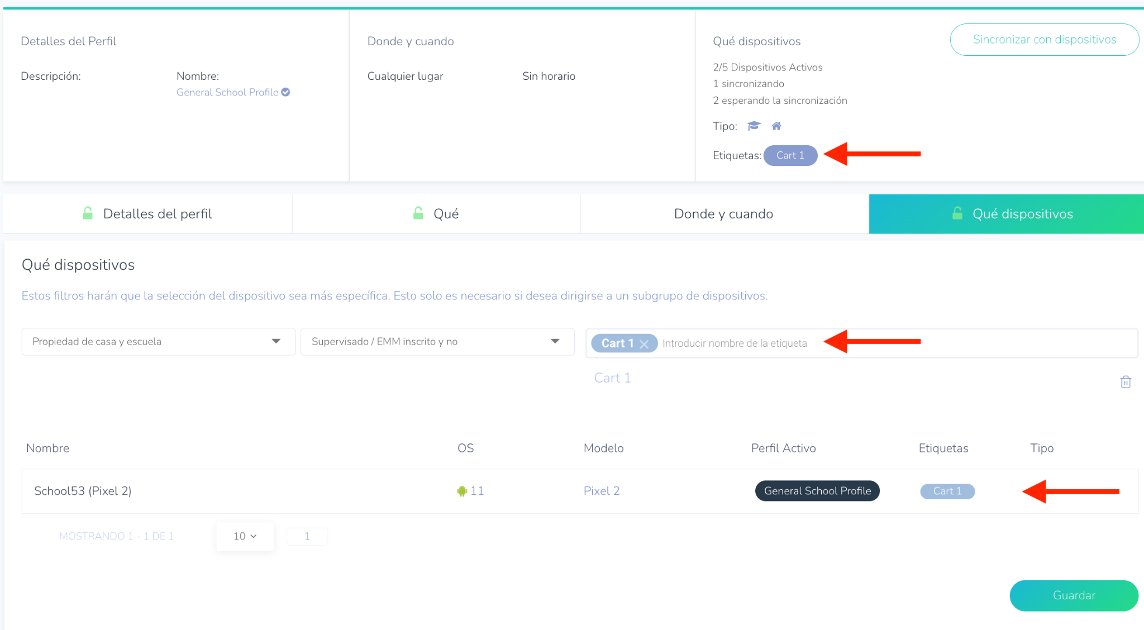
Task: Expand the Supervisado / EMM inscrito dropdown
Action: click(x=437, y=341)
